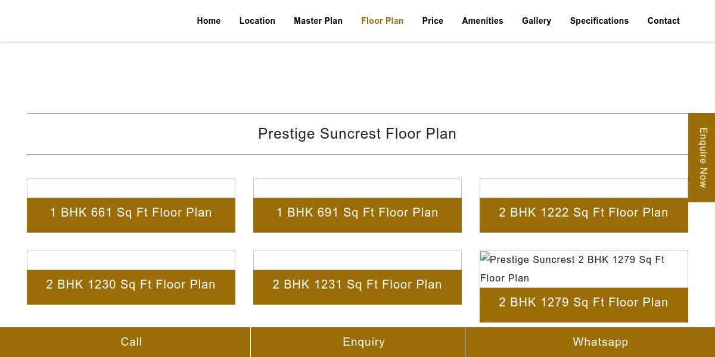This screenshot has width=715, height=357.
Task: Open 2 BHK 1231 Sq Ft Floor Plan
Action: pyautogui.click(x=357, y=285)
